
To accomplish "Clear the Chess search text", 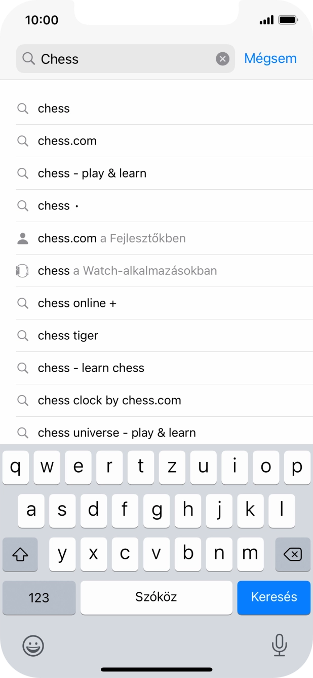I will pos(223,59).
